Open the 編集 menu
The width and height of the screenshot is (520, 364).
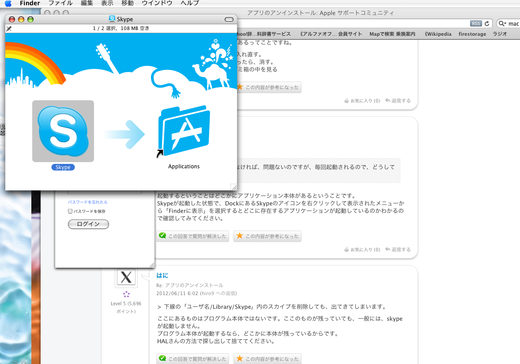pyautogui.click(x=87, y=4)
